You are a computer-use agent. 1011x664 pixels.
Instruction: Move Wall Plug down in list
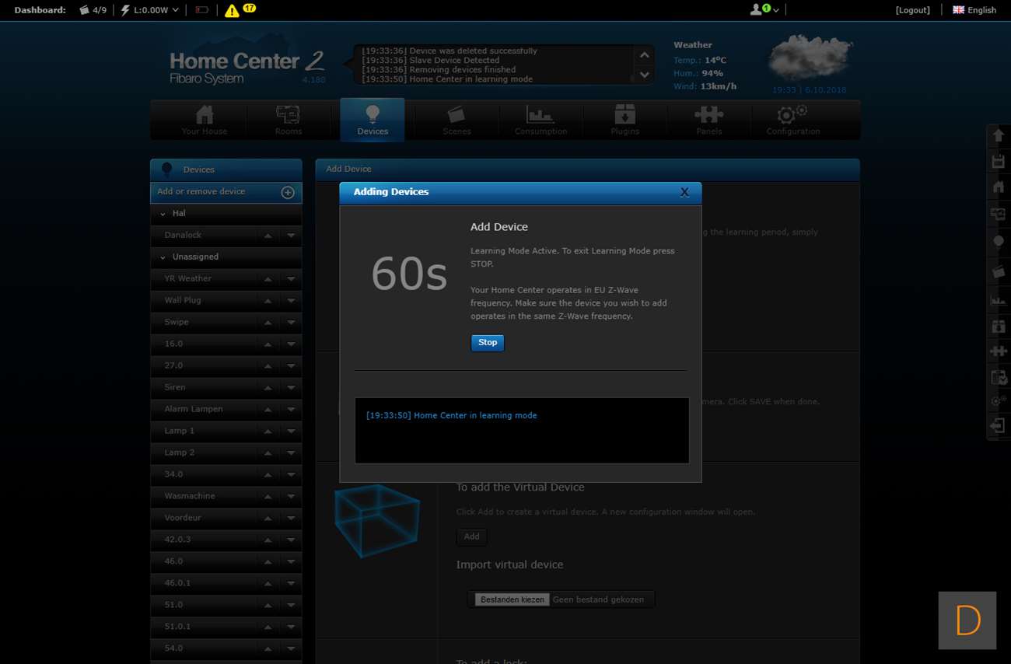291,301
